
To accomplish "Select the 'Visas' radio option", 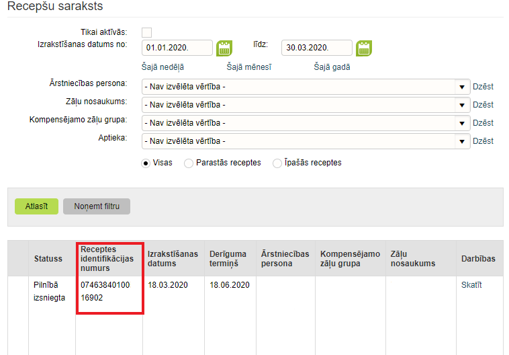I will 146,163.
